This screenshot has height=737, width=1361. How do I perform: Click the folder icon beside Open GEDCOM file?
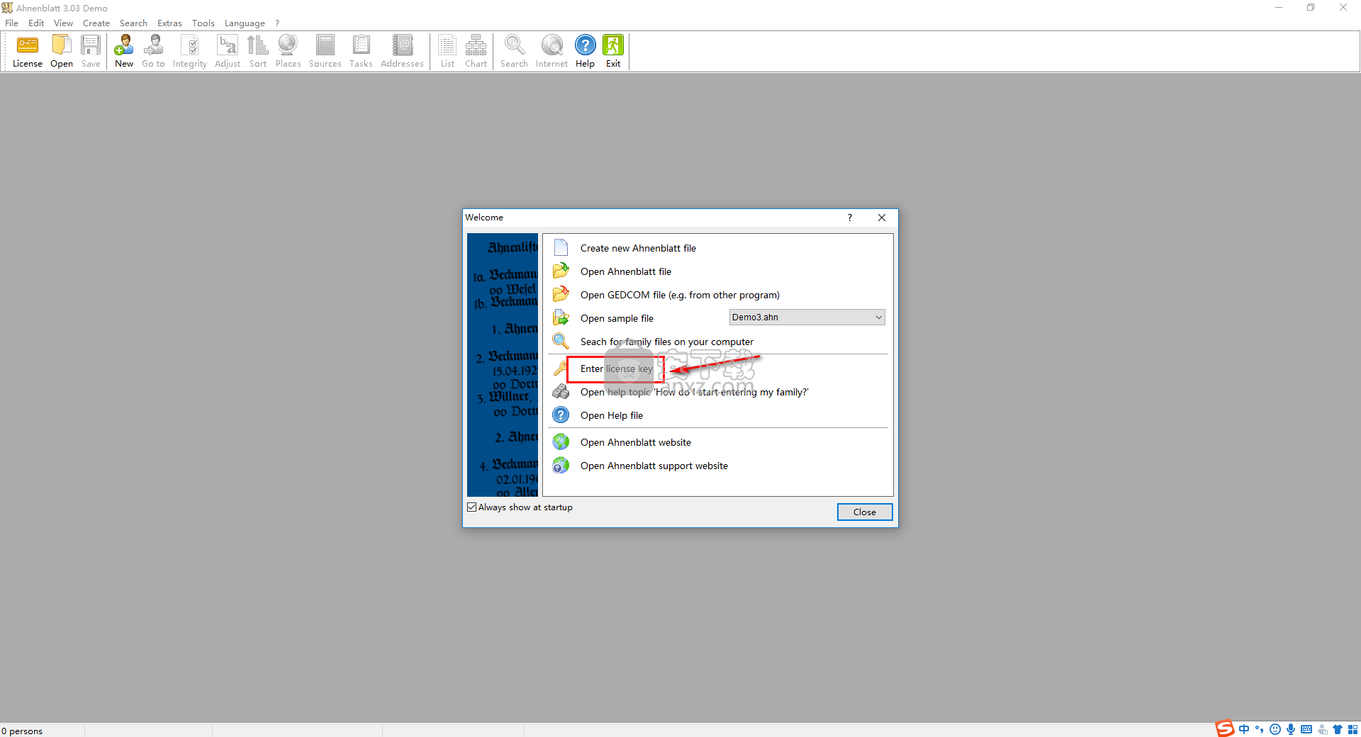561,294
